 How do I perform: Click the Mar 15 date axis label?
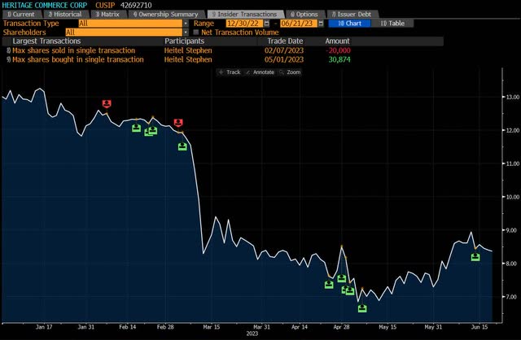pos(212,327)
